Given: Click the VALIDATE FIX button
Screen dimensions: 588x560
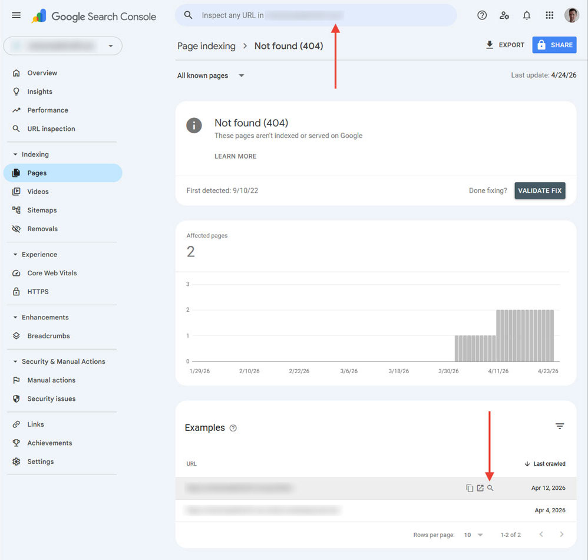Looking at the screenshot, I should (x=540, y=190).
